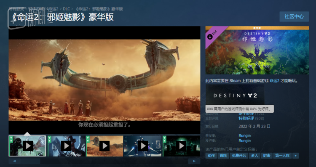This screenshot has height=167, width=316.
Task: Open the 命运2 base game link
Action: tap(274, 81)
